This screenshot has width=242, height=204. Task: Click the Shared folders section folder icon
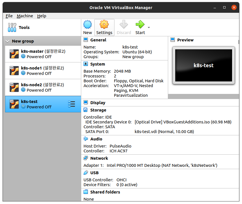click(x=86, y=192)
